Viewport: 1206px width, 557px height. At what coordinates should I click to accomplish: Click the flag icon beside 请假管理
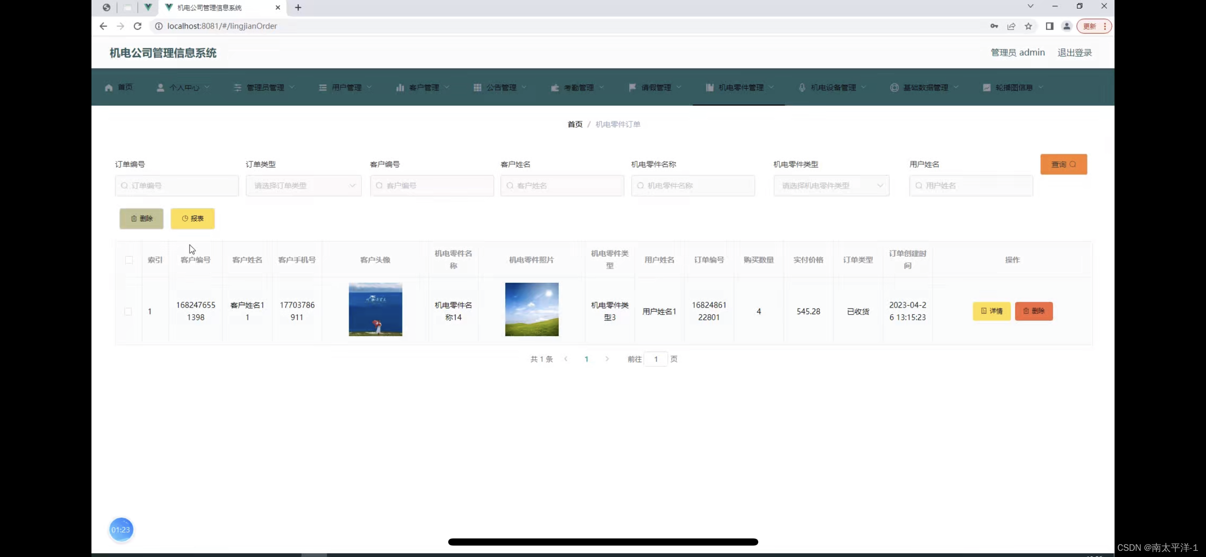click(x=633, y=88)
